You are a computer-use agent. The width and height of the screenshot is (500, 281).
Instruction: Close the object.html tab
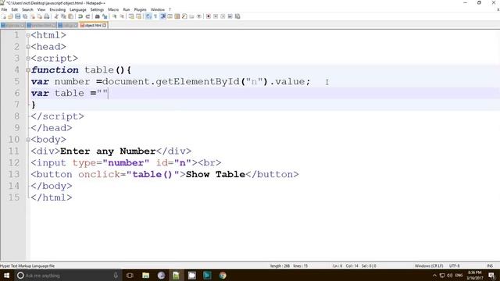(x=104, y=25)
